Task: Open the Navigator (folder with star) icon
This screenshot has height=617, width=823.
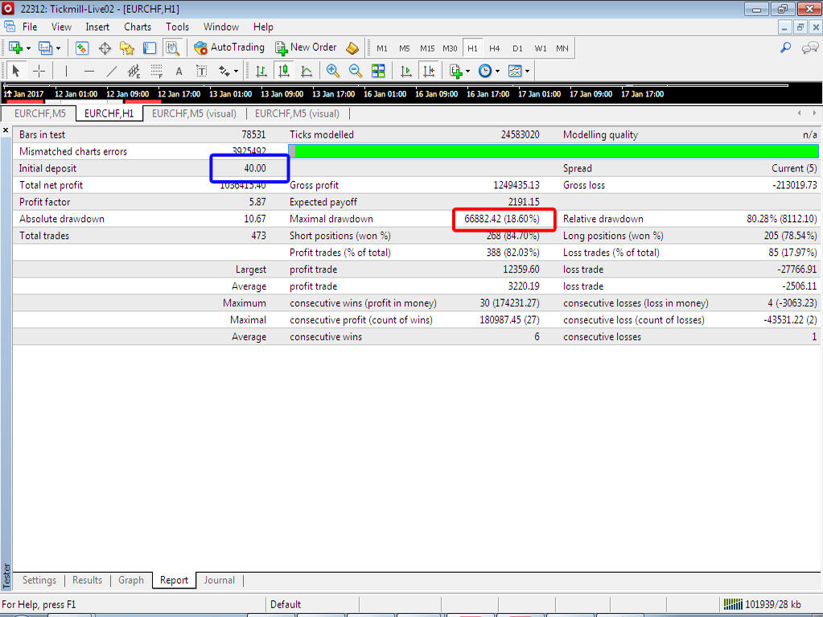Action: [127, 47]
